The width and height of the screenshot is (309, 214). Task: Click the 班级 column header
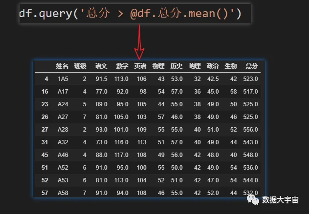pyautogui.click(x=80, y=66)
